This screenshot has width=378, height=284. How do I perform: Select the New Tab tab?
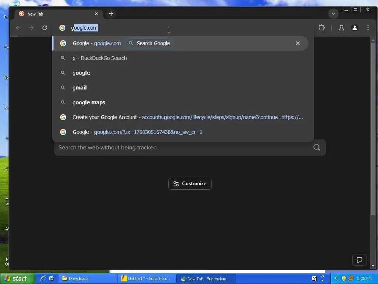tap(59, 14)
